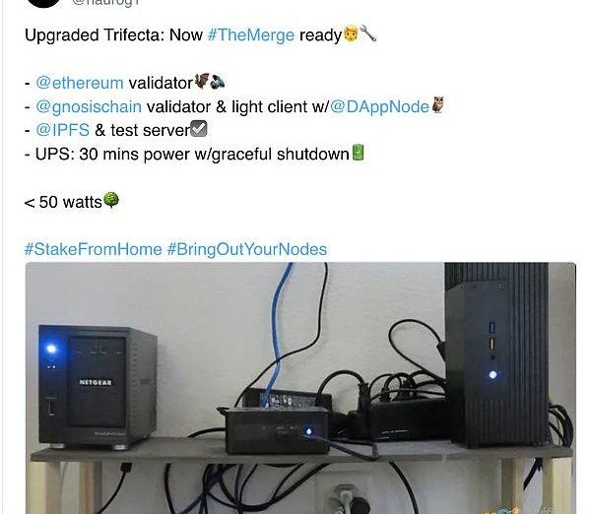Screen dimensions: 591x514
Task: Open the #StakeFromHome hashtag
Action: click(94, 249)
